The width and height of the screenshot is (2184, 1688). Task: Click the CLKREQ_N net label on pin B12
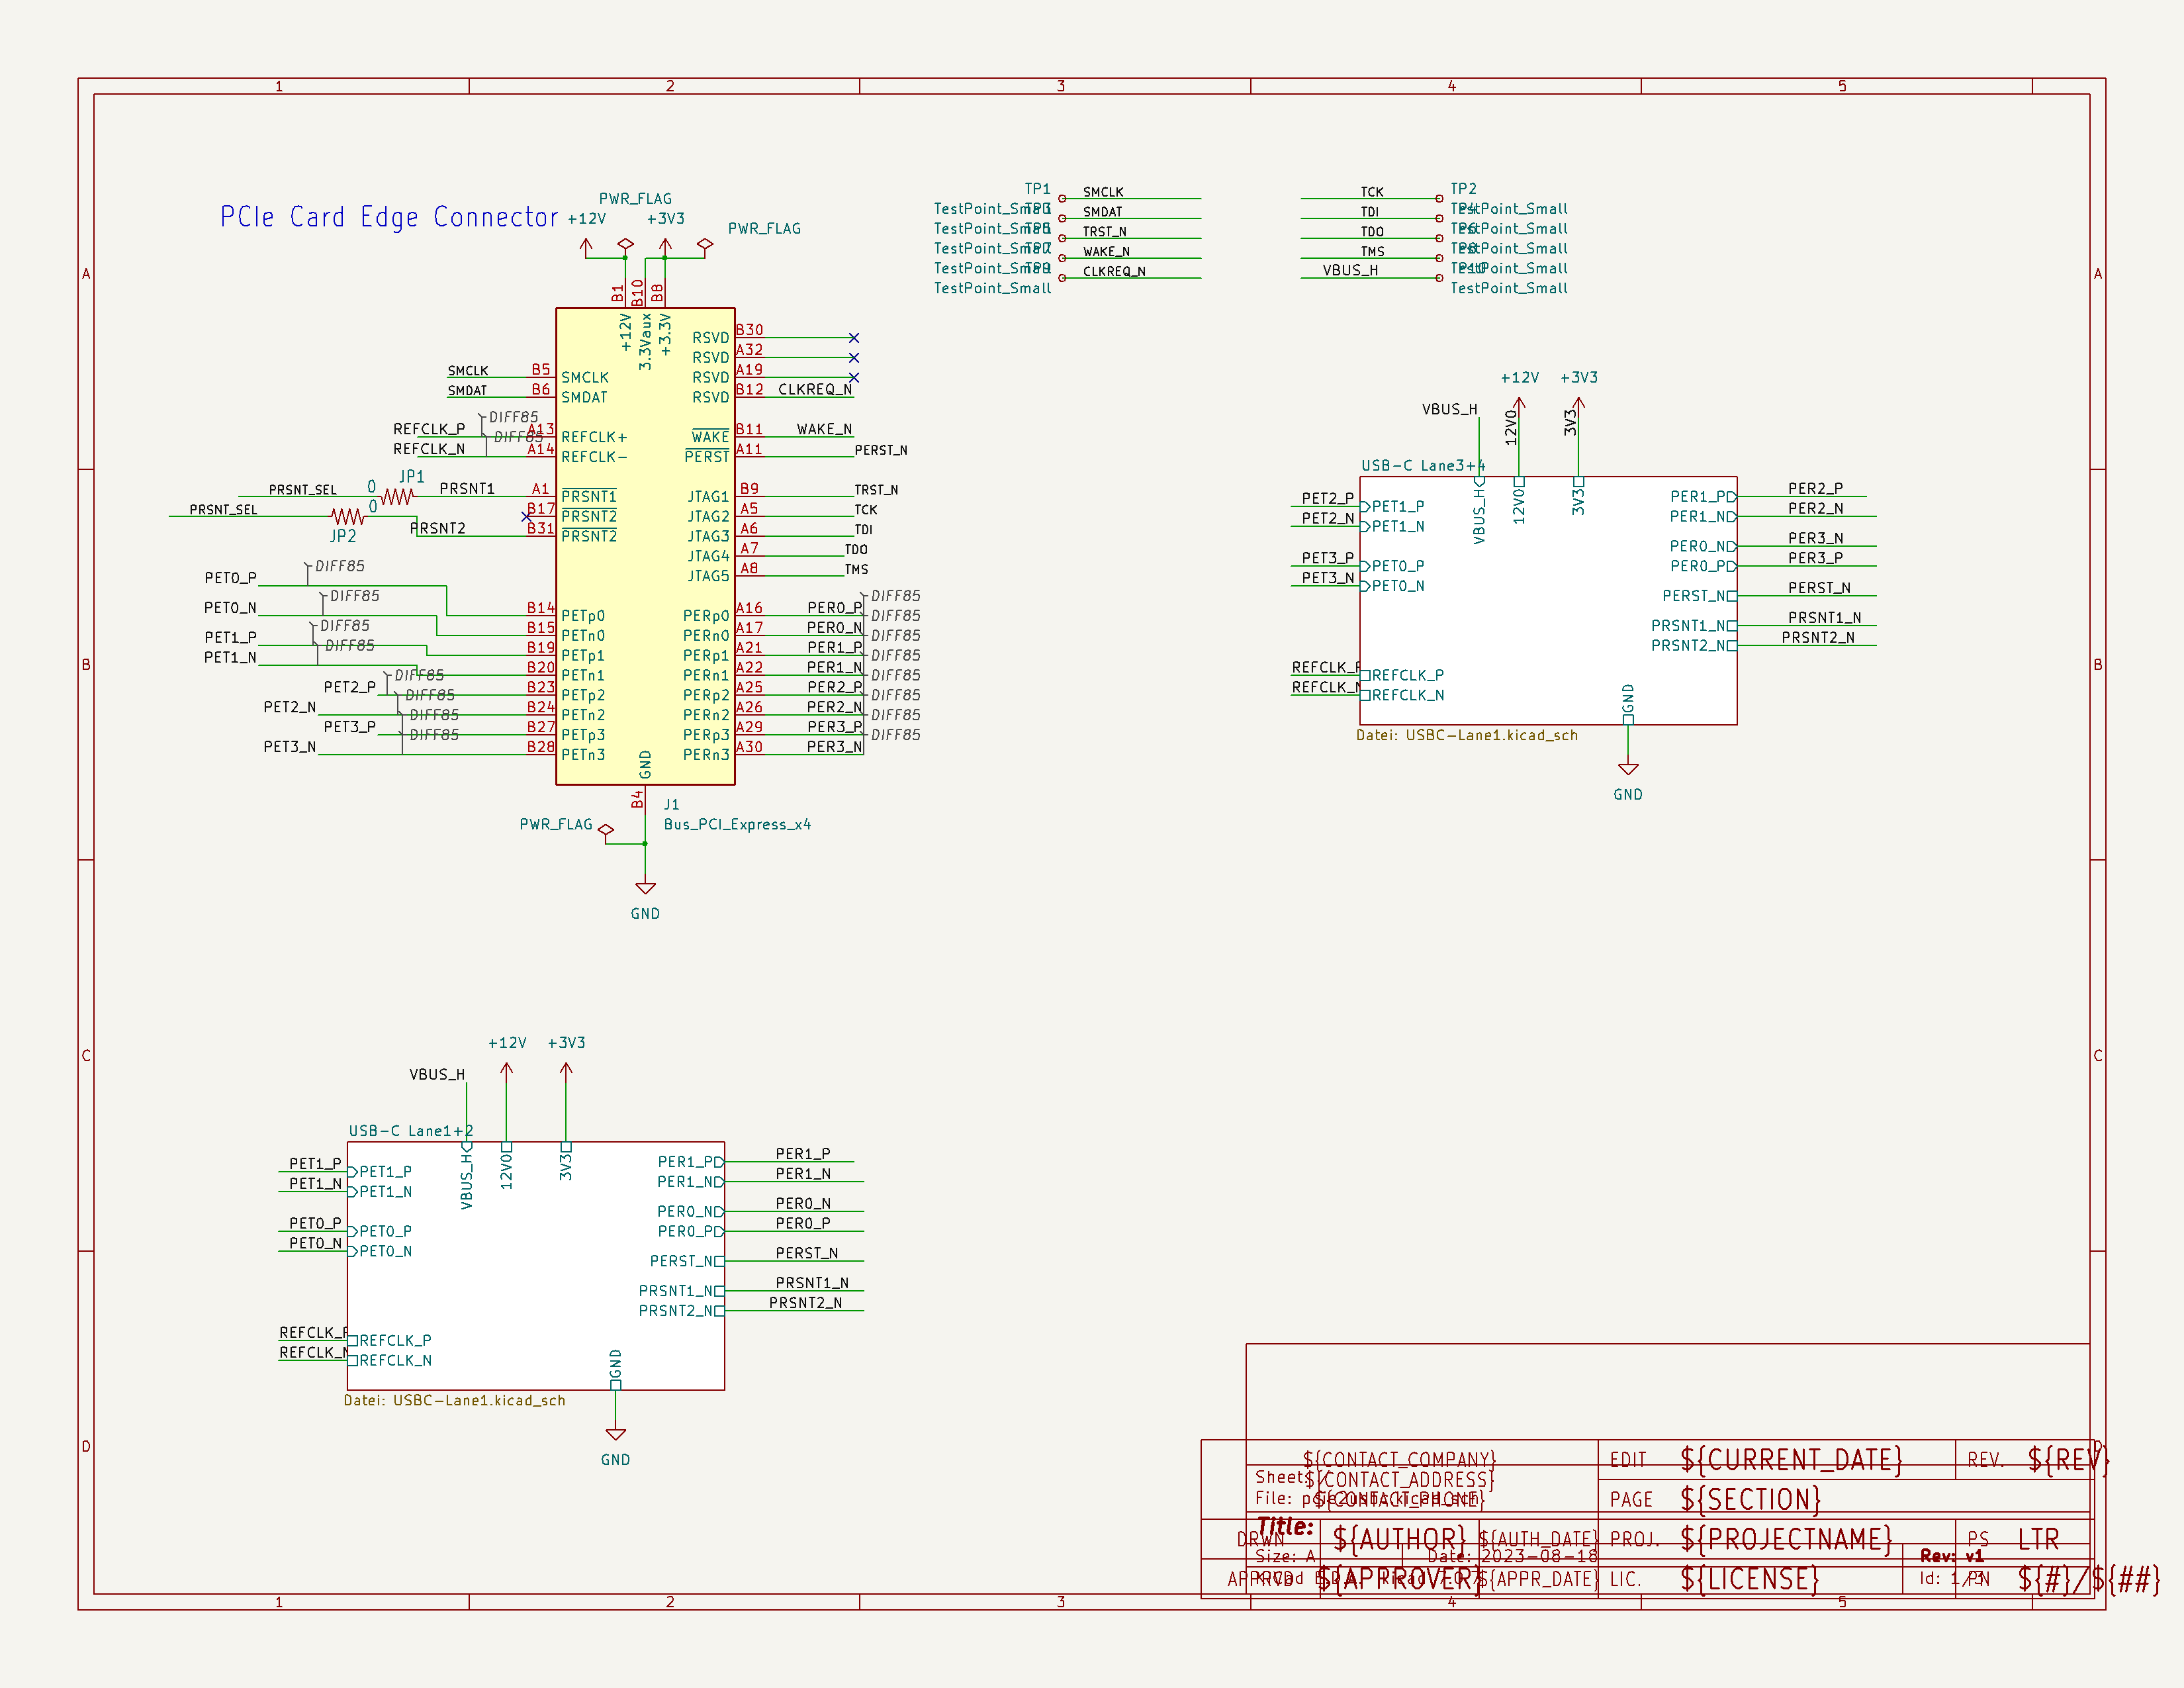click(x=814, y=390)
